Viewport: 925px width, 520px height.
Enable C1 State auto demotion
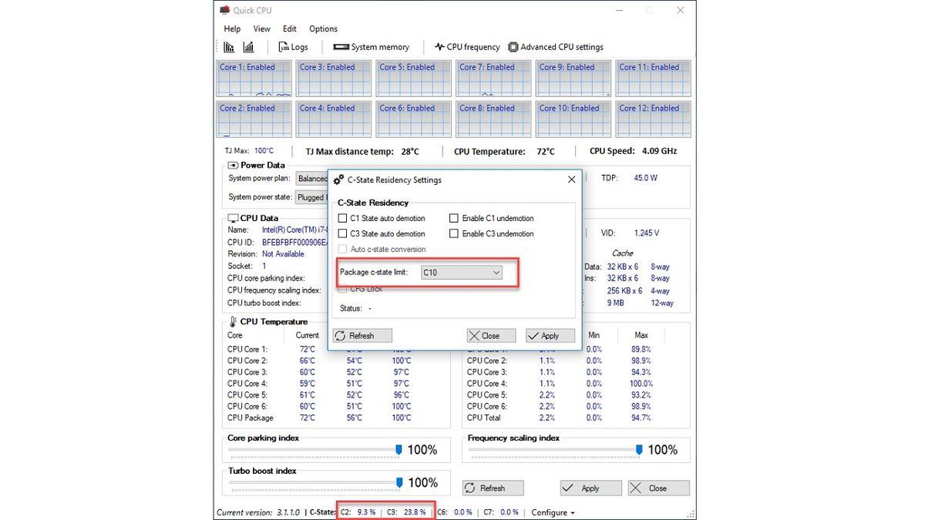[x=342, y=218]
